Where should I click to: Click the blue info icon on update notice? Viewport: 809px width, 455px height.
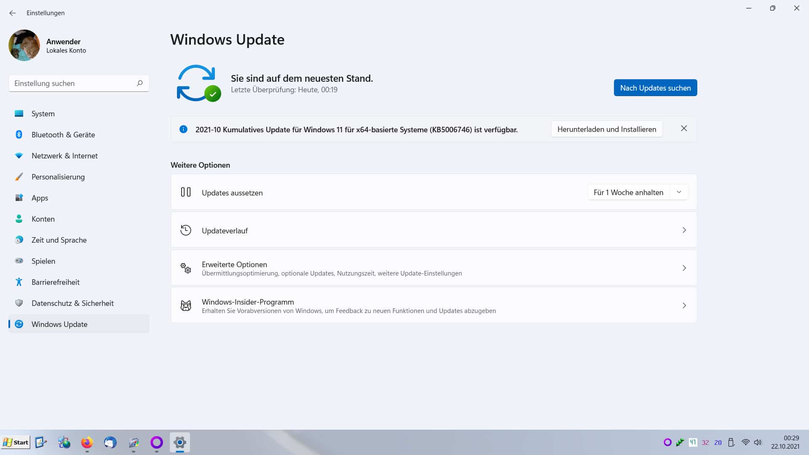coord(183,129)
